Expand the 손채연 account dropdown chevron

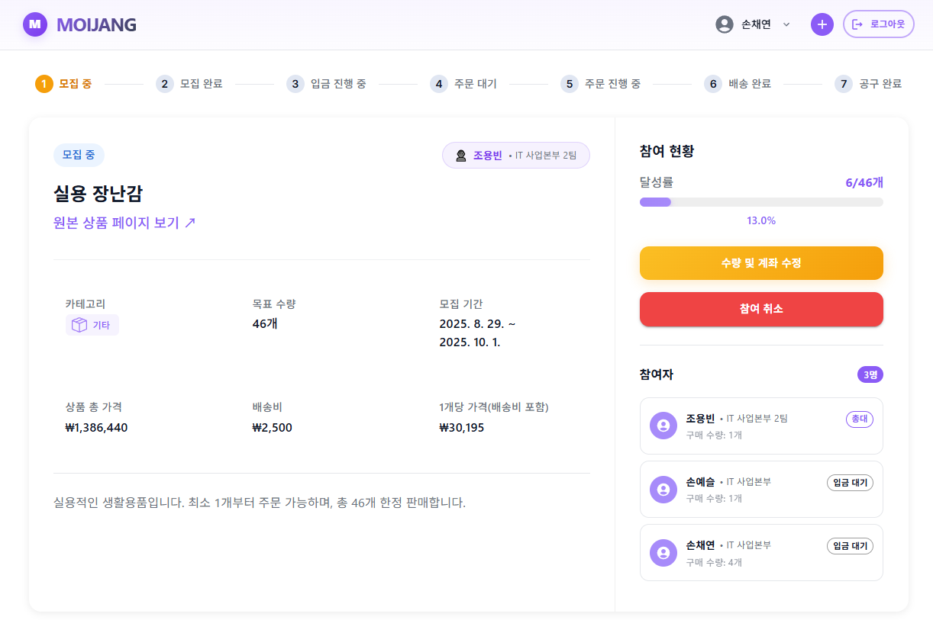click(786, 24)
